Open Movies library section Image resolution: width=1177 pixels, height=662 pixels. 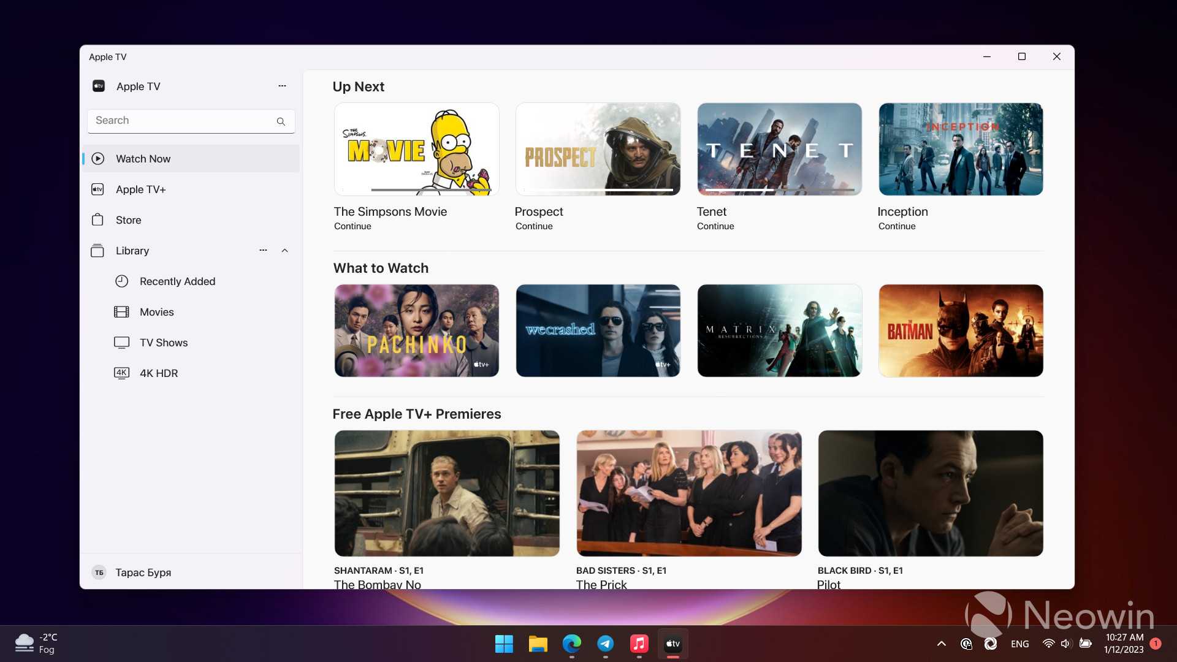click(191, 312)
